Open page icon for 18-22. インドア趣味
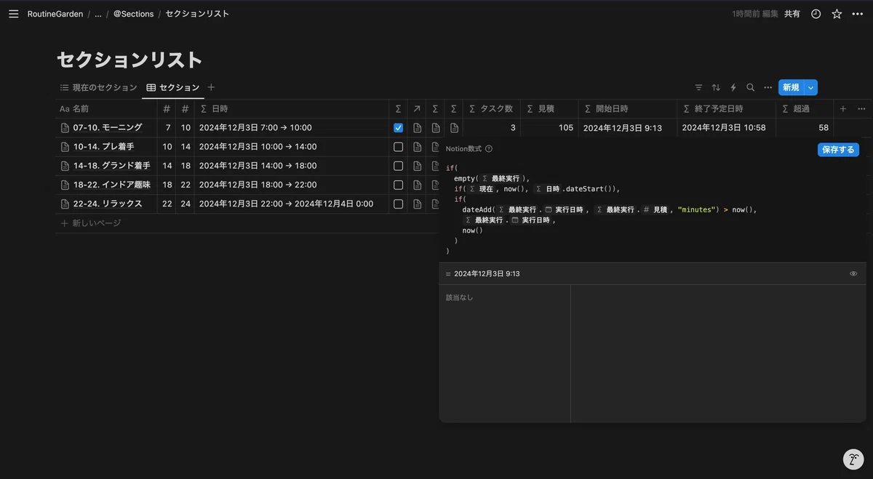Screen dimensions: 873x479 (x=65, y=185)
